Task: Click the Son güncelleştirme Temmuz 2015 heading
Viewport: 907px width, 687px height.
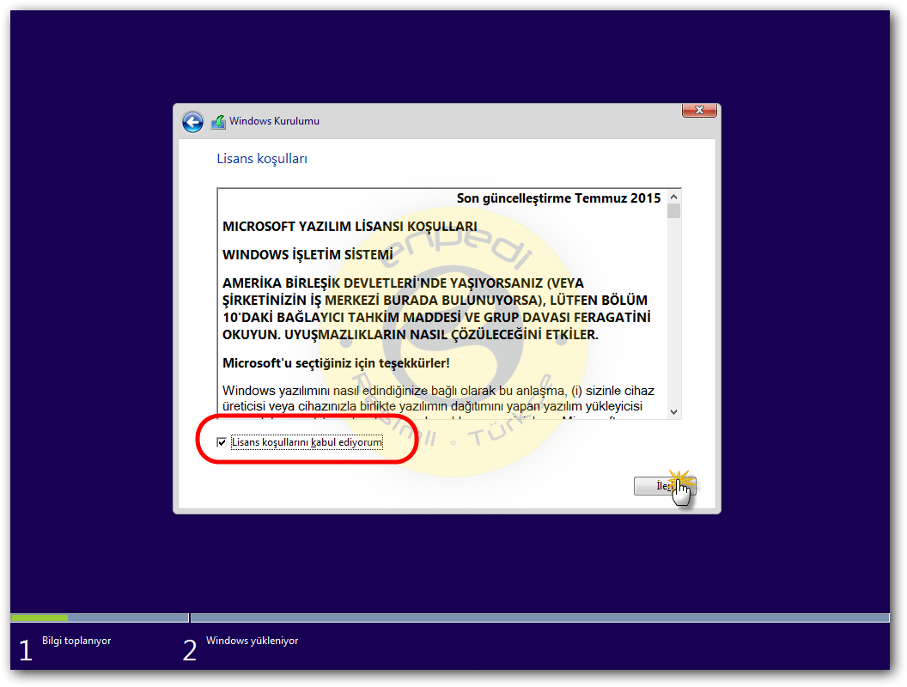Action: click(559, 198)
